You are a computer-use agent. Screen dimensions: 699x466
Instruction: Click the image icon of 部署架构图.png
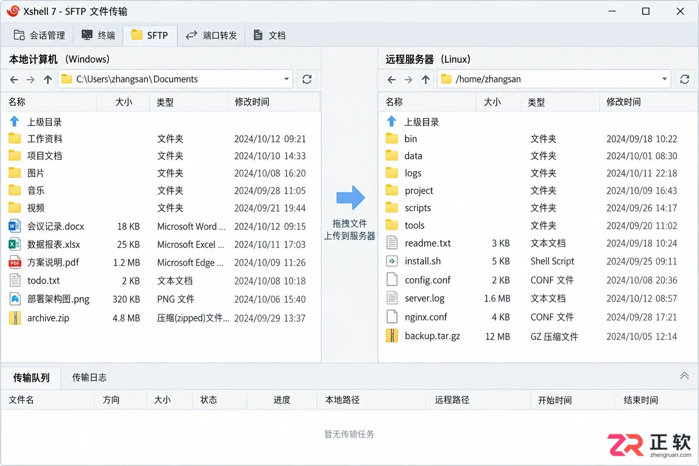coord(15,299)
